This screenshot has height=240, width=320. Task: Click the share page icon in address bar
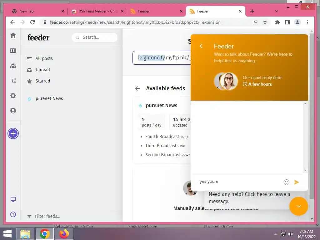(x=255, y=22)
